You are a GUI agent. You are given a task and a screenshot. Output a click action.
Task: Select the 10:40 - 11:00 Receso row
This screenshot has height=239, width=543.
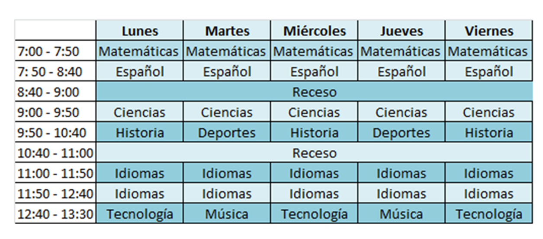pos(314,153)
